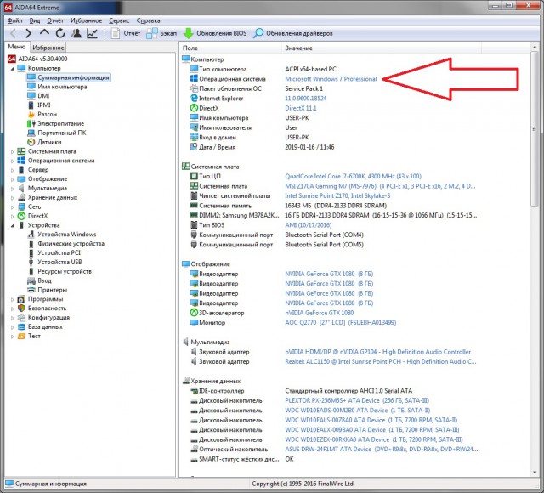Select Ресурсы устройств tree item
Image resolution: width=544 pixels, height=493 pixels.
pyautogui.click(x=65, y=271)
